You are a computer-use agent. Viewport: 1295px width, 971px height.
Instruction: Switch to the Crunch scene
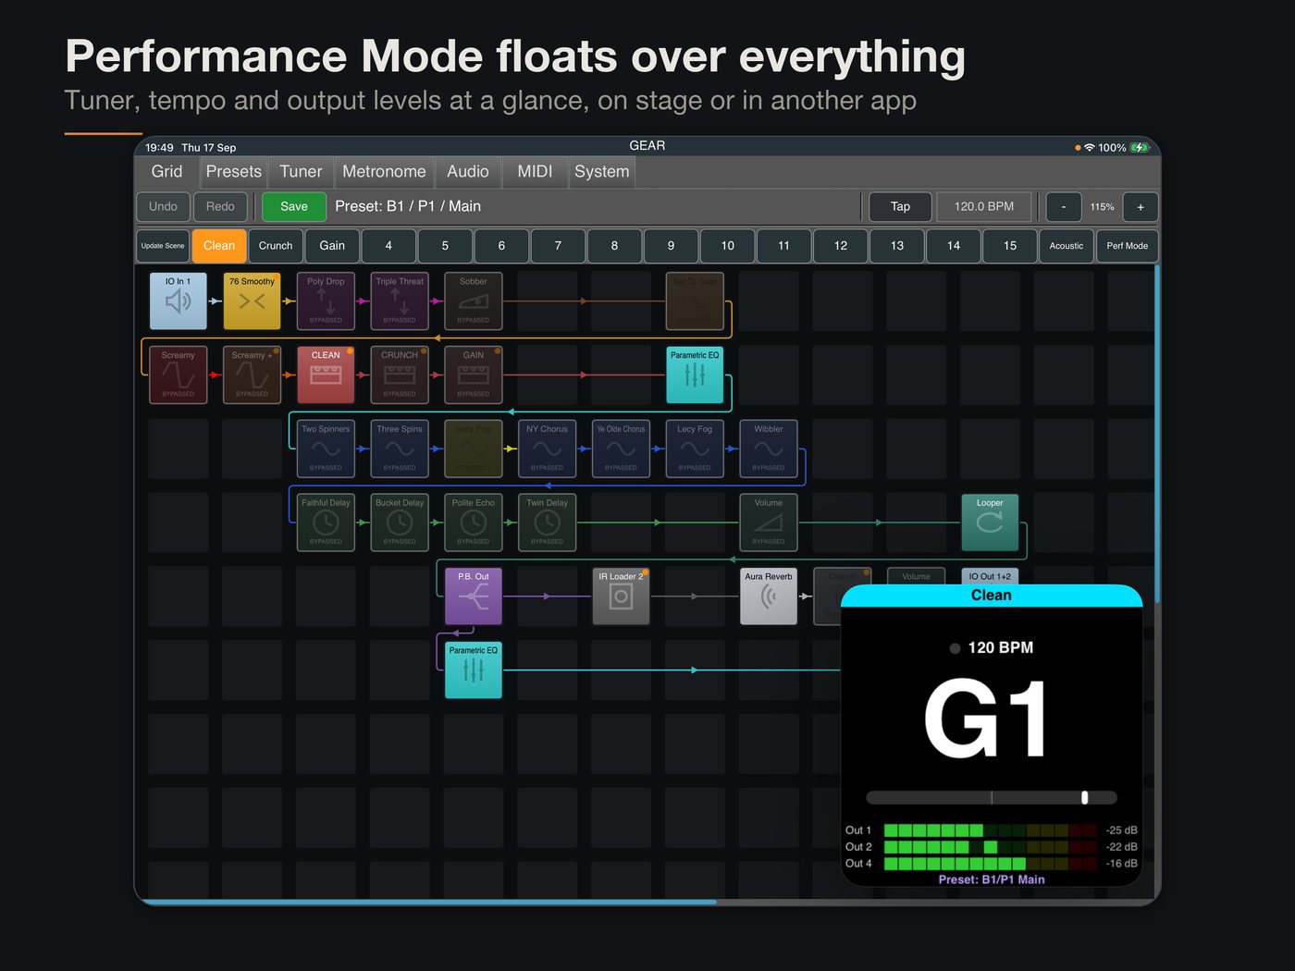click(276, 246)
